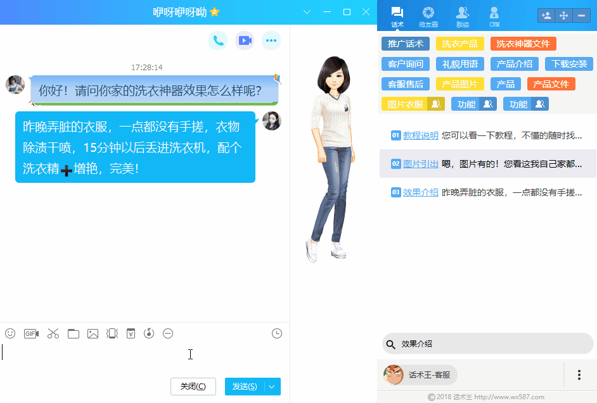Start a voice call with phone icon

tap(218, 40)
